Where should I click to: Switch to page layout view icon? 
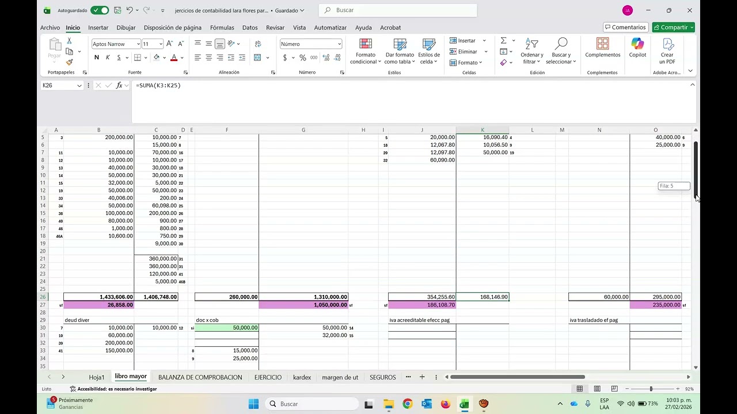597,389
